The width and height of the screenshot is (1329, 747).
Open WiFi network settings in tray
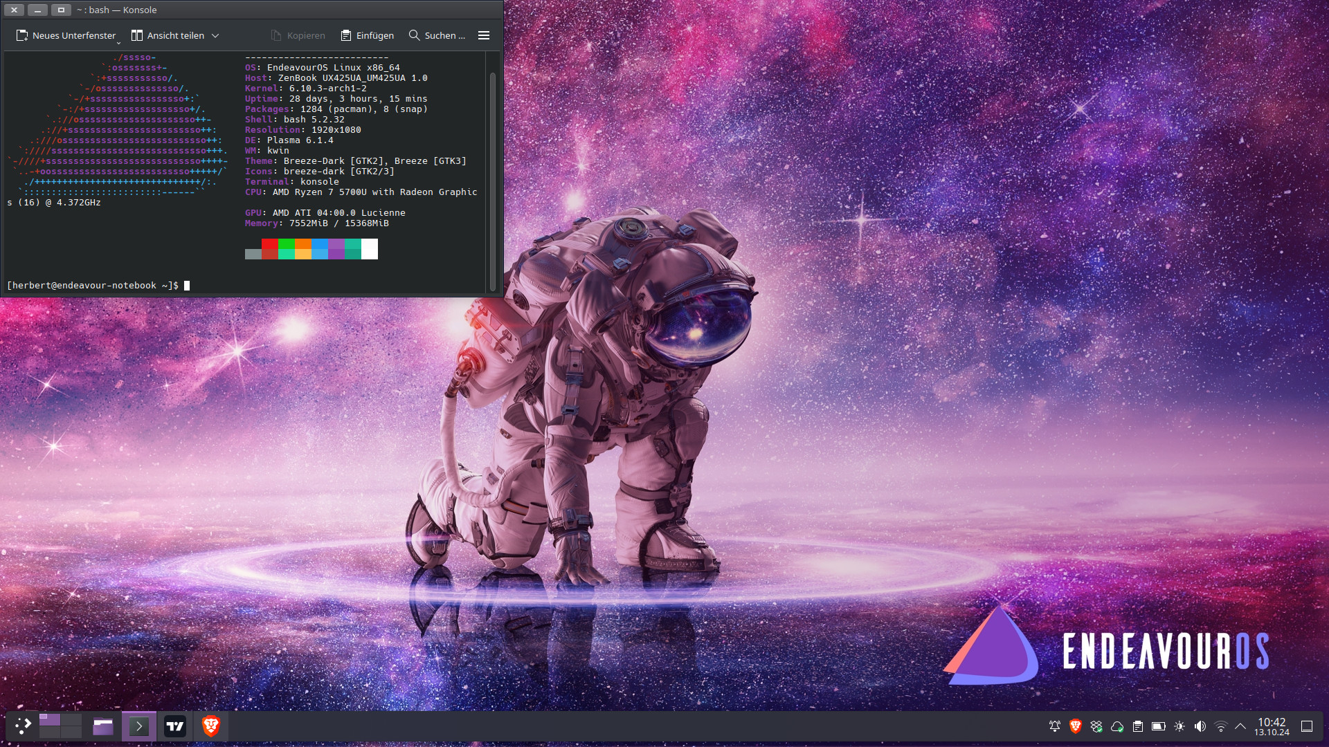pos(1221,726)
